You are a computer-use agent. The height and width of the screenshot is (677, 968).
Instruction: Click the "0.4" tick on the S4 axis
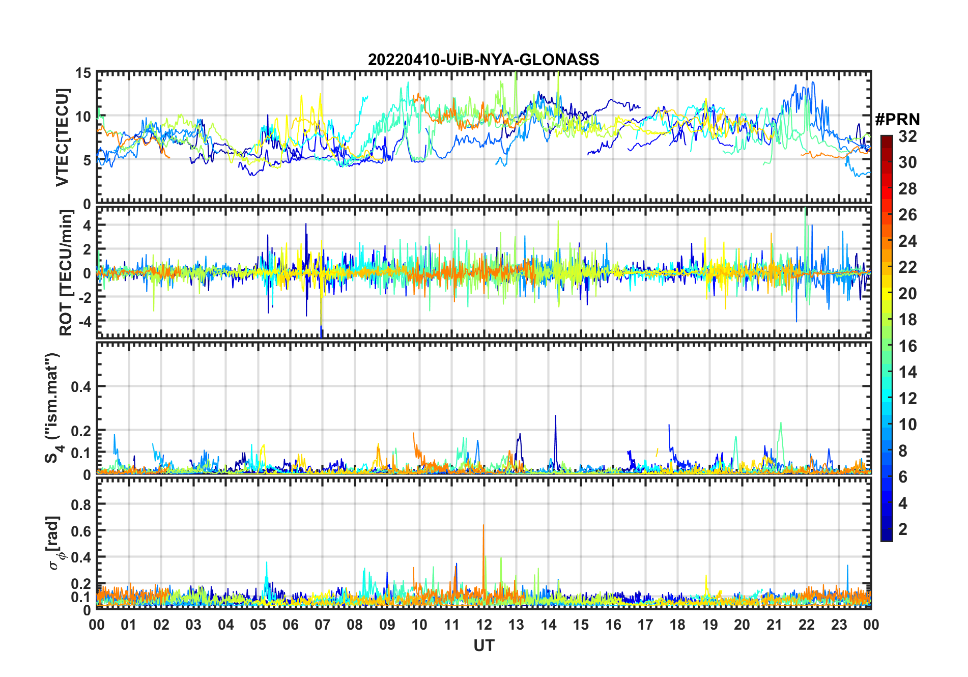pos(81,387)
